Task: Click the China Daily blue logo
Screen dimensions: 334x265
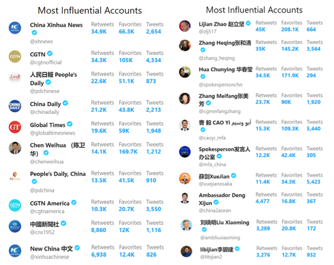Action: [15, 106]
